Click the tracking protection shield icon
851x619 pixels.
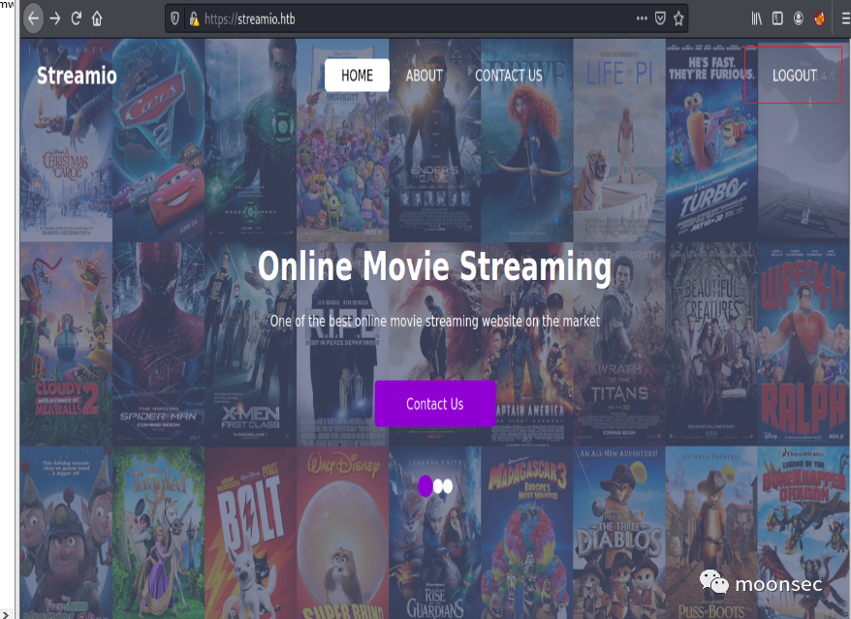[174, 19]
